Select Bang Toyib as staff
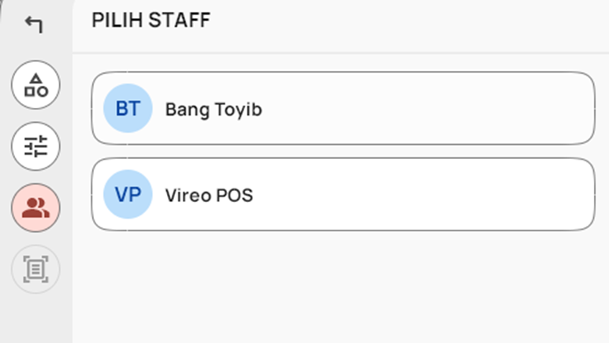 tap(343, 109)
